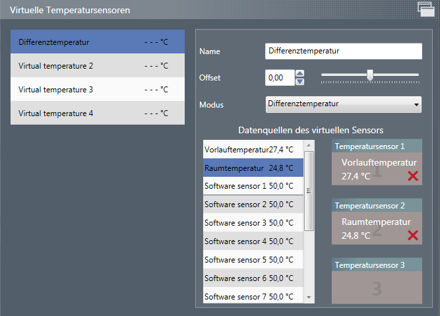Select Virtual temperature 3
Viewport: 440px width, 316px height.
coord(98,90)
